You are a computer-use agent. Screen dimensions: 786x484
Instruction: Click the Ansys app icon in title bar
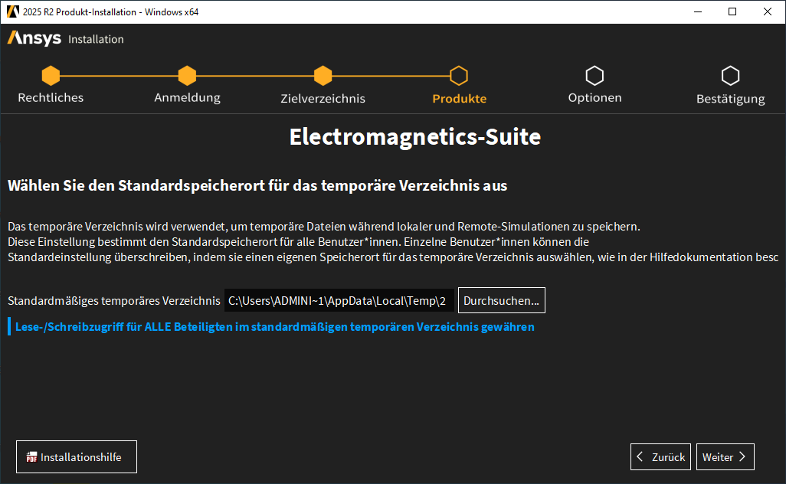(12, 11)
